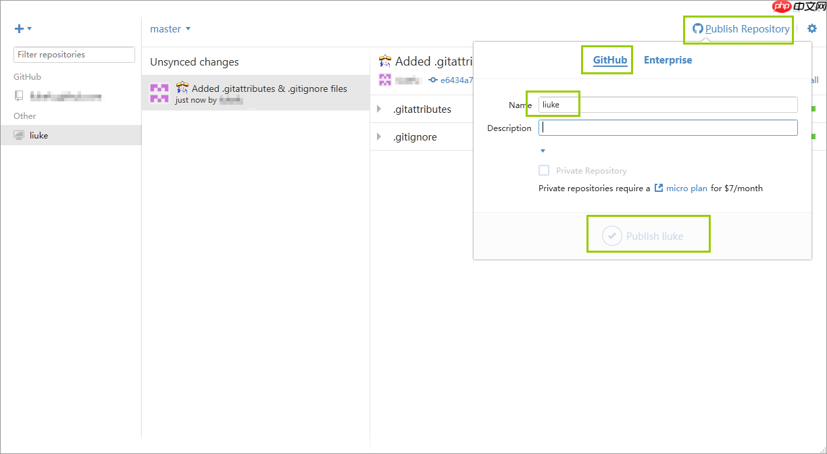
Task: Click the computer icon beside the liuke repository
Action: pyautogui.click(x=18, y=135)
